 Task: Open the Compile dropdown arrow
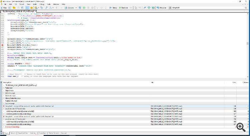pos(76,8)
